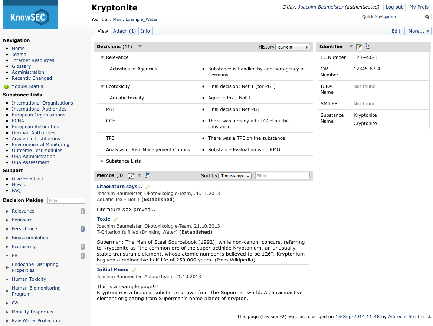
Task: Click pencil icon next to Litaerature says memo
Action: click(x=148, y=187)
